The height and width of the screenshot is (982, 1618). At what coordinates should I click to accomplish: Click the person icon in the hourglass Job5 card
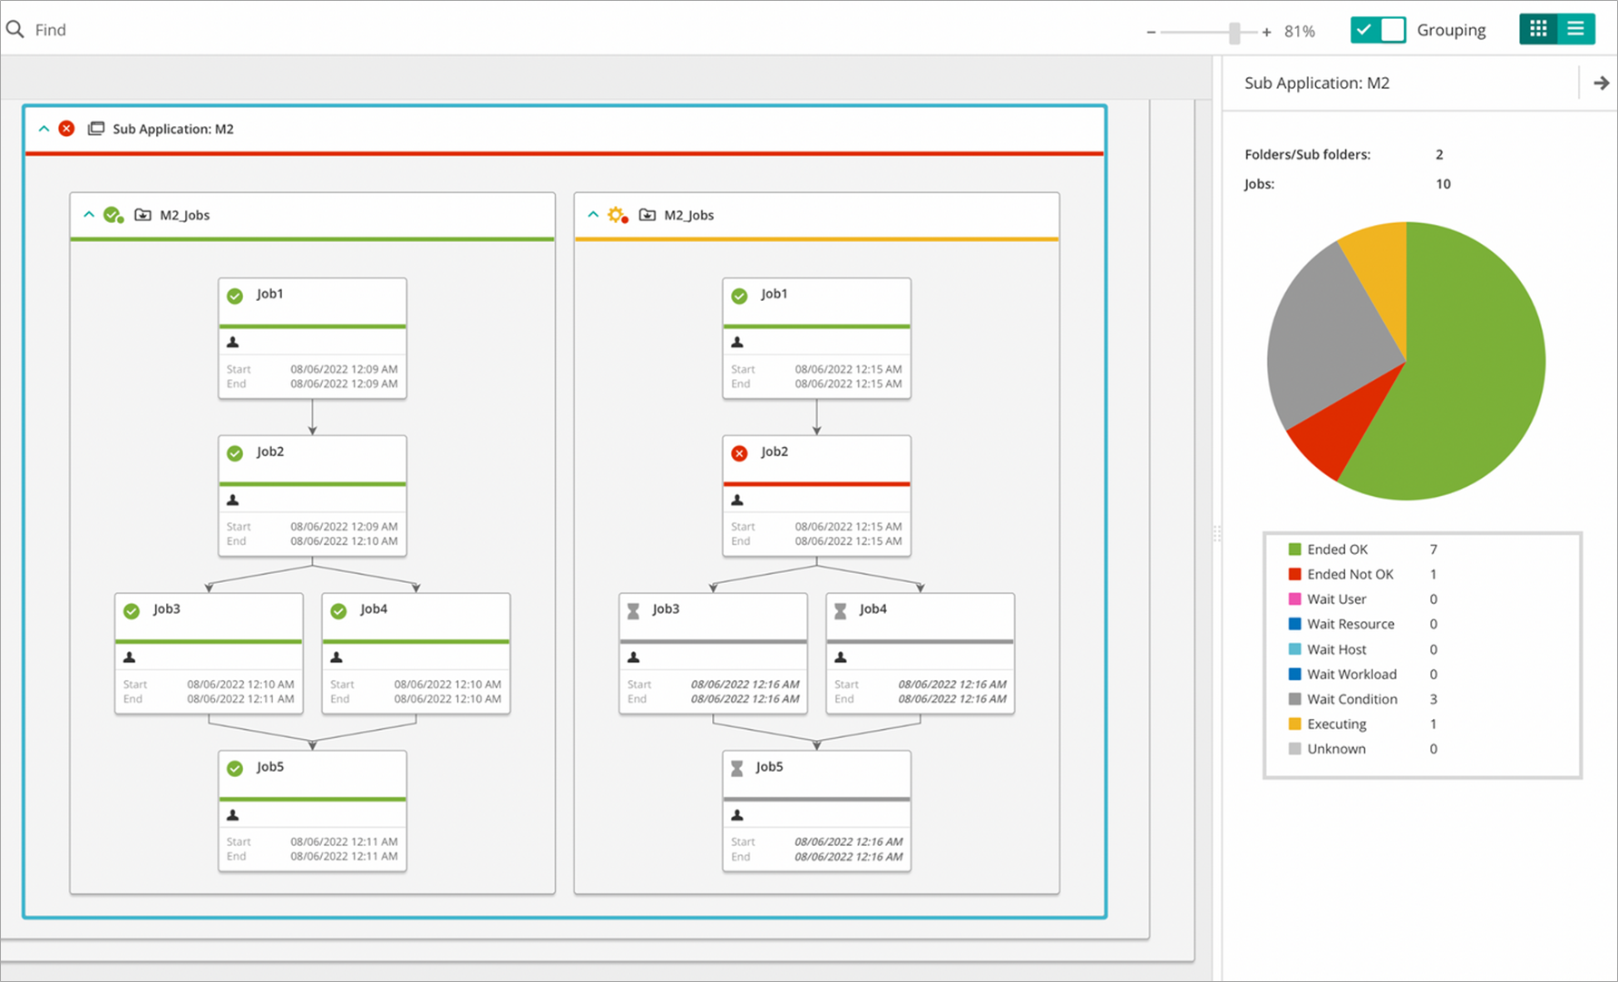tap(737, 815)
